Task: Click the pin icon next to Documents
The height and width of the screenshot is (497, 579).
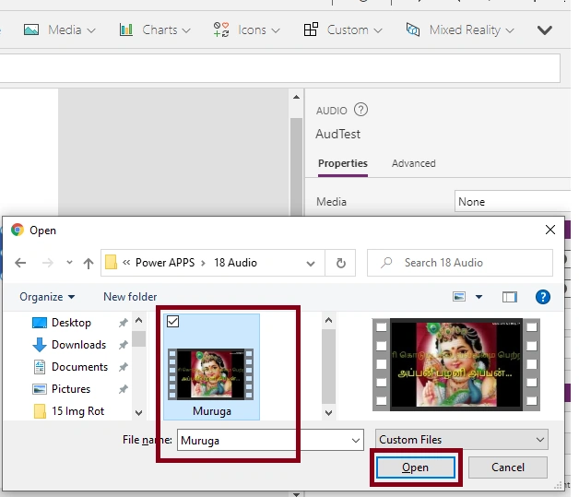Action: click(123, 367)
